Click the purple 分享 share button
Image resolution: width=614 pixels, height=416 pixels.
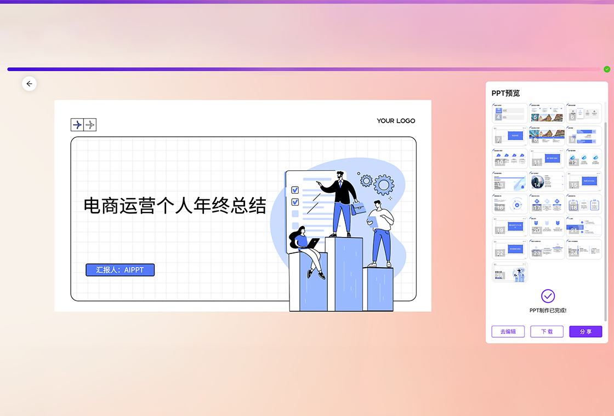tap(585, 331)
